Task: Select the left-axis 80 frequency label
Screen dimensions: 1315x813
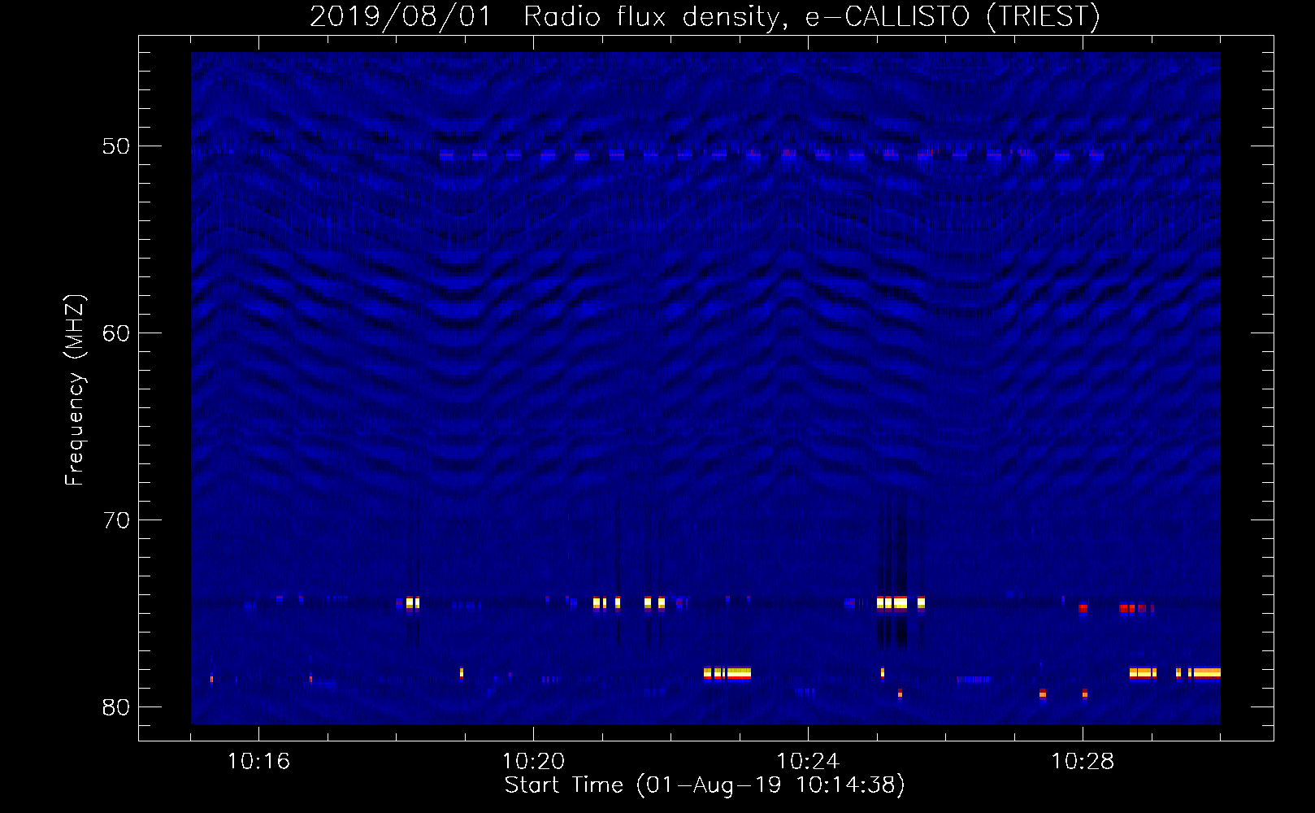Action: (x=116, y=707)
